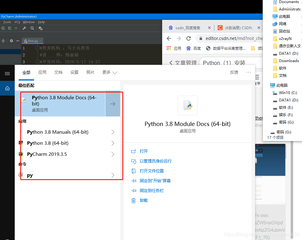Select v2rayN folder in Explorer sidebar
This screenshot has height=240, width=302.
tap(282, 39)
